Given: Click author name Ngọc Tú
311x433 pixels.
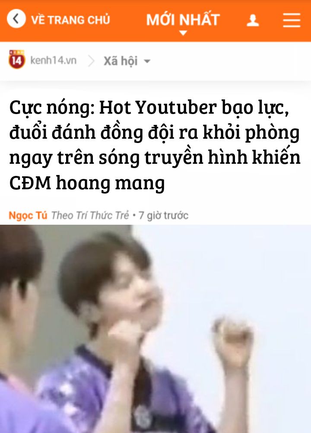Looking at the screenshot, I should point(28,215).
